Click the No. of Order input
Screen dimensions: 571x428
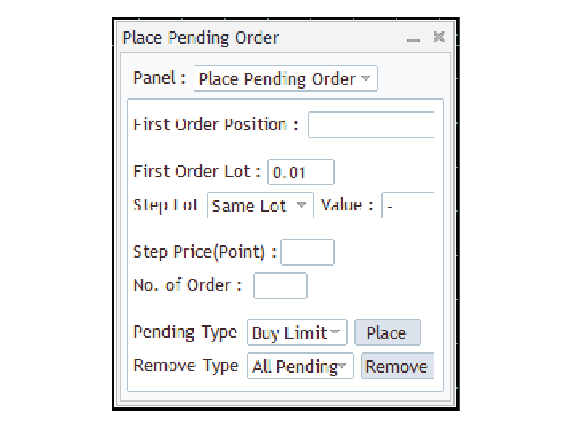tap(280, 285)
